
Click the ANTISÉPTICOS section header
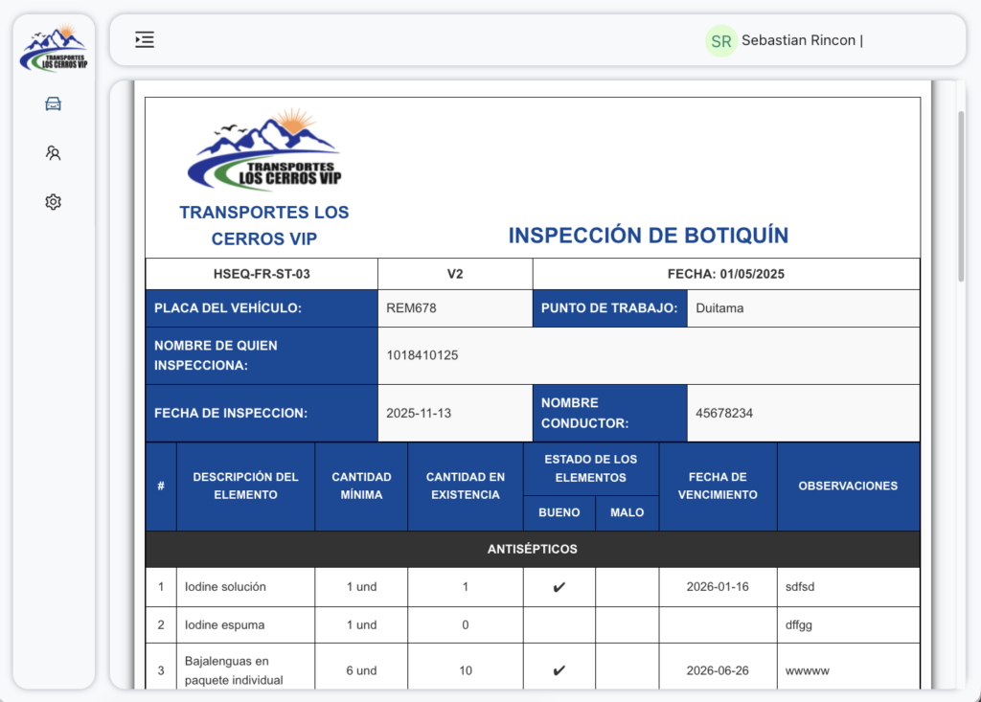click(x=533, y=549)
